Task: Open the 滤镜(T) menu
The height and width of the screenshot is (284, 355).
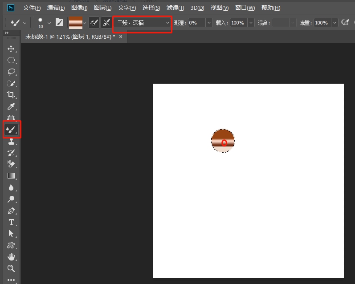Action: pyautogui.click(x=175, y=8)
